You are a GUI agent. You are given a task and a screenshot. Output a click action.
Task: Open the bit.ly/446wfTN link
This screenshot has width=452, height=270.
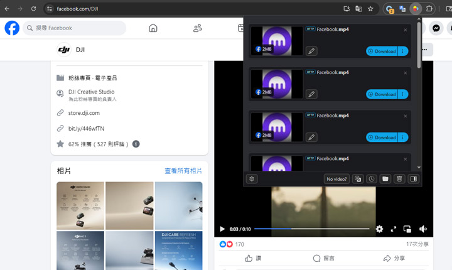[86, 129]
